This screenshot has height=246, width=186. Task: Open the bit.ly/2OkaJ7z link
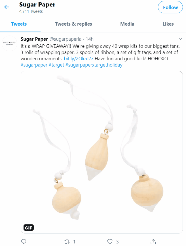(x=79, y=59)
